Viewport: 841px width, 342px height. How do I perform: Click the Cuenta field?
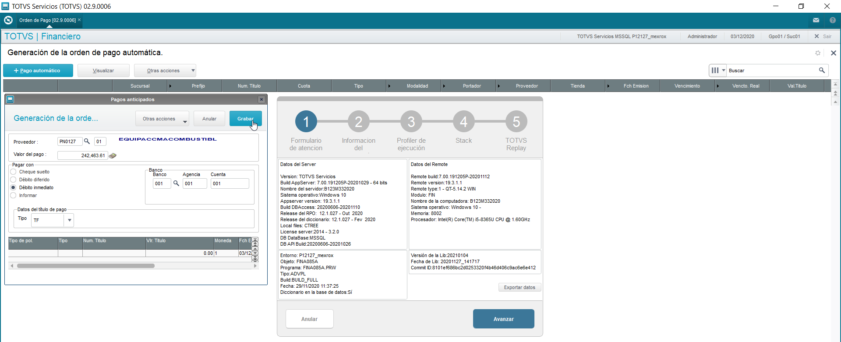[230, 183]
